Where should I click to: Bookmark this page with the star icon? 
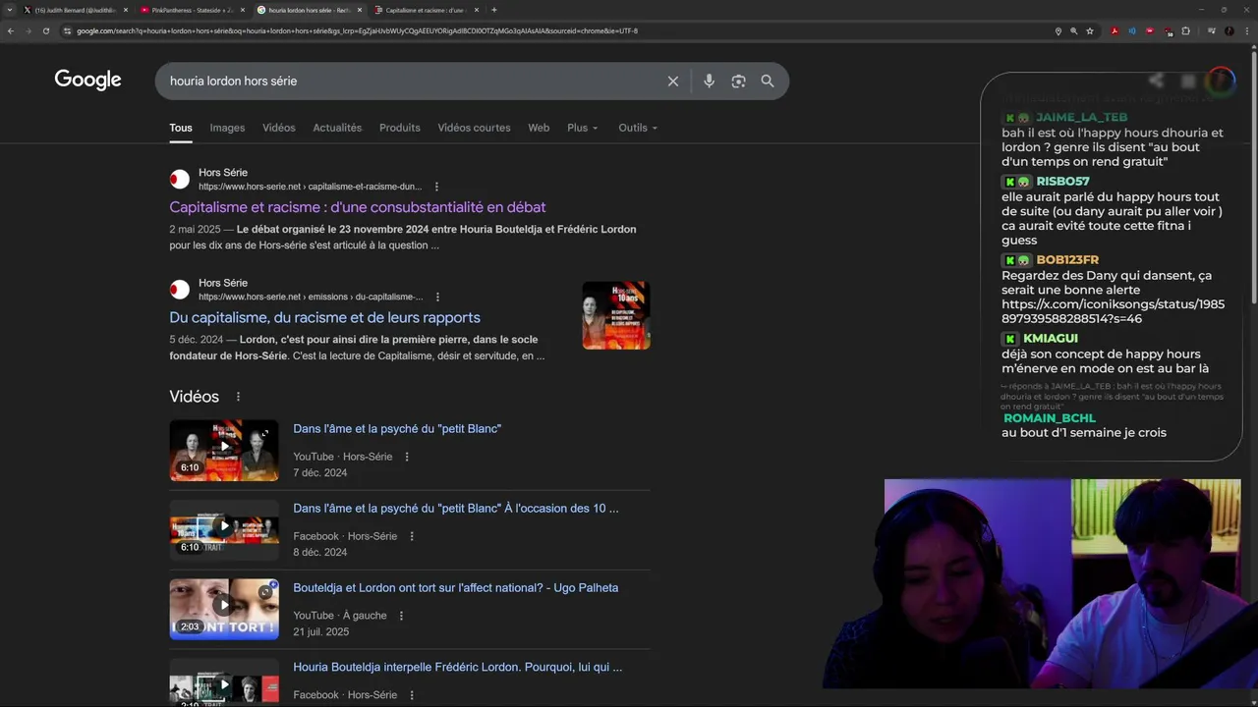(x=1090, y=30)
